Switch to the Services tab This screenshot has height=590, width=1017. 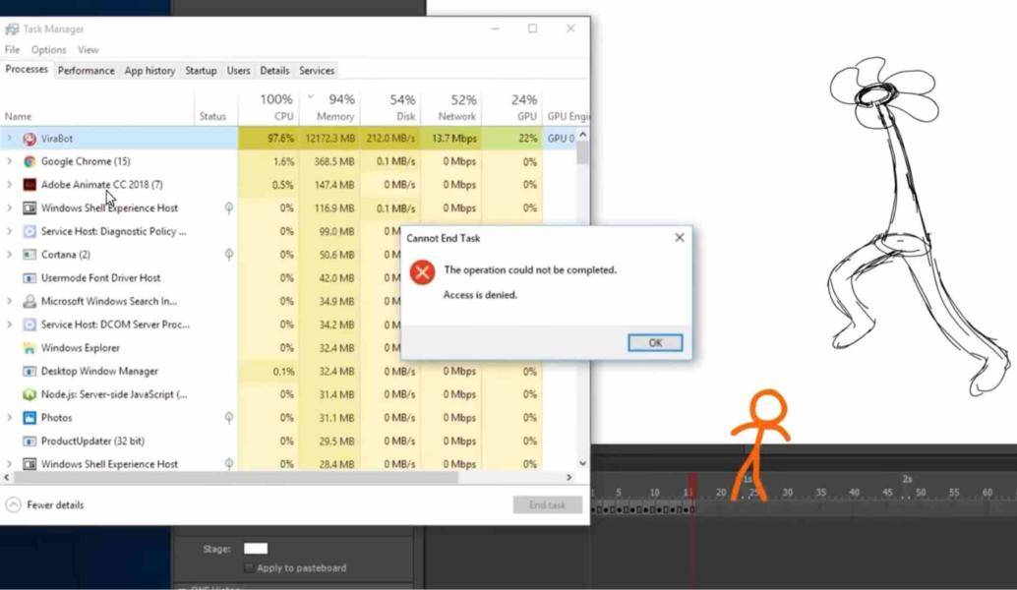317,71
